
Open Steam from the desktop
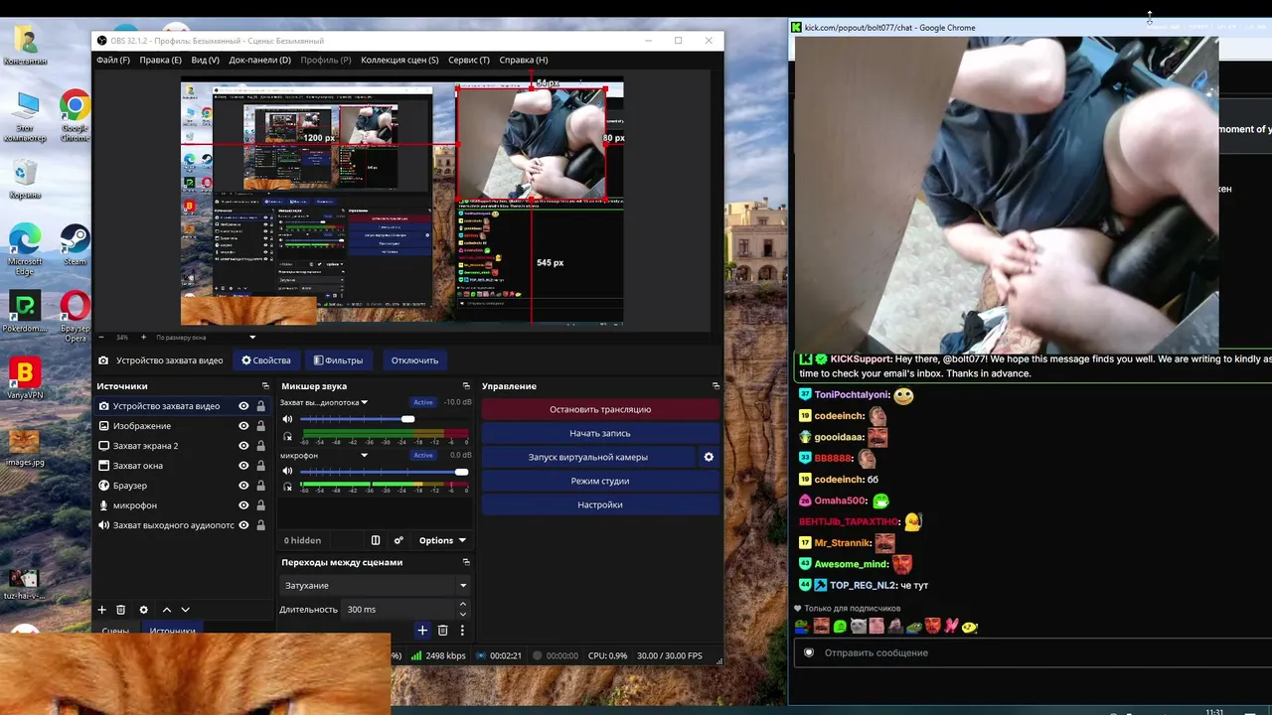75,244
